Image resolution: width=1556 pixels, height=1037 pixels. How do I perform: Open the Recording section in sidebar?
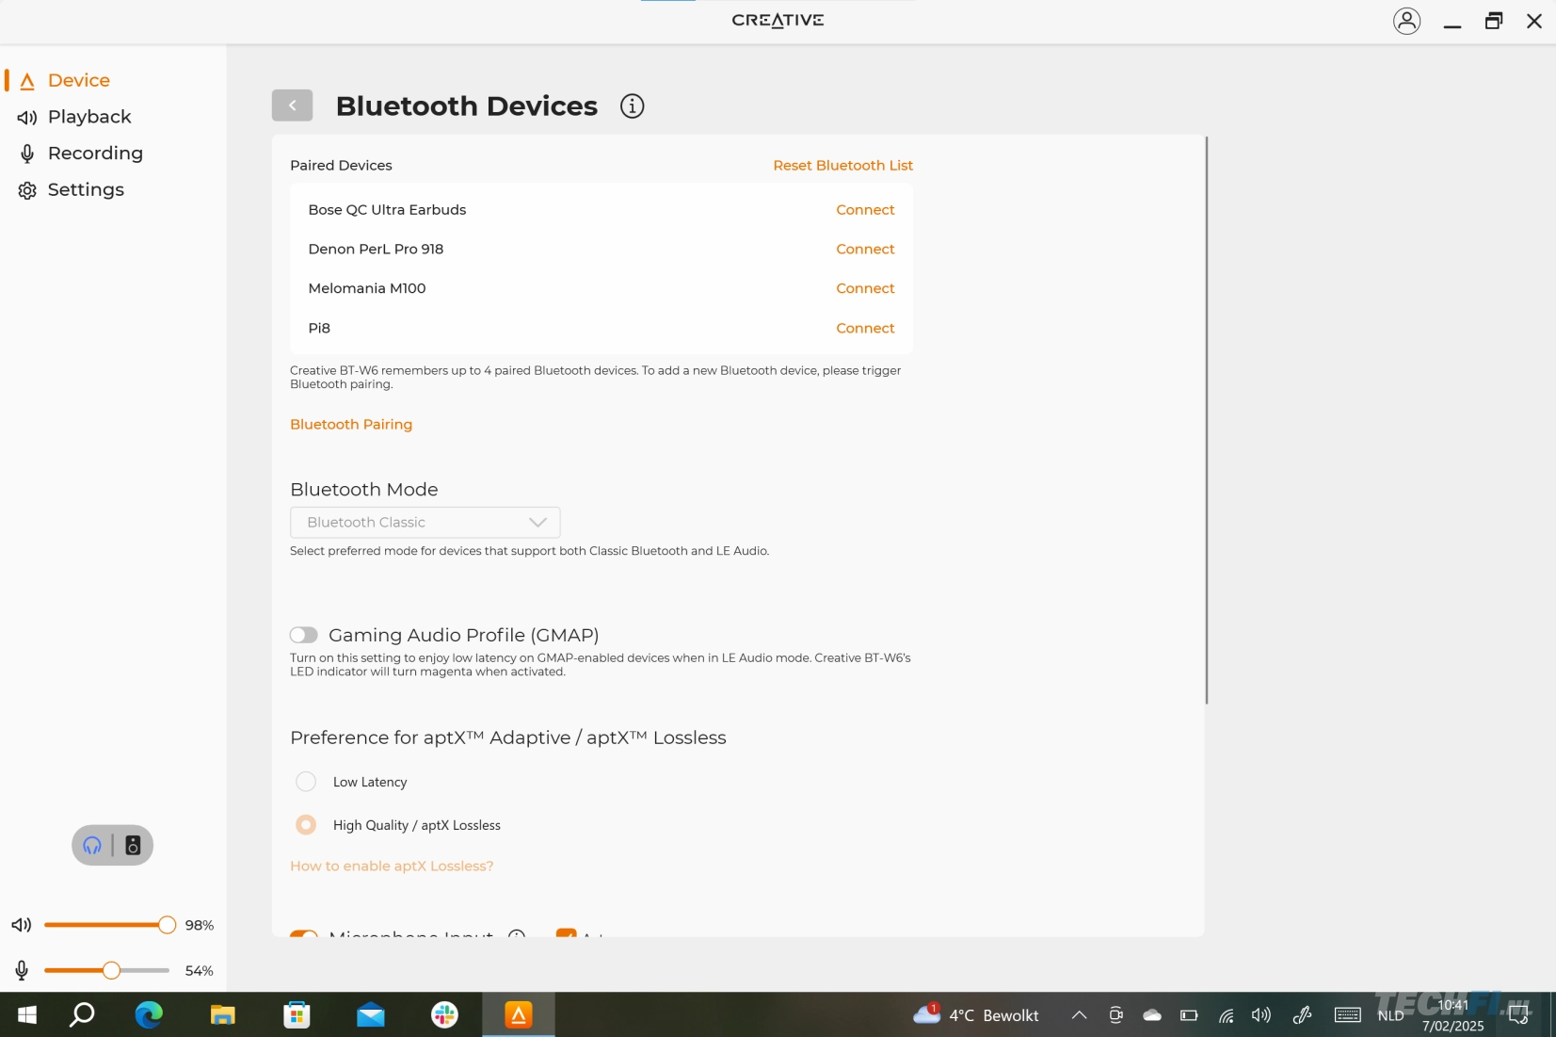pyautogui.click(x=95, y=154)
